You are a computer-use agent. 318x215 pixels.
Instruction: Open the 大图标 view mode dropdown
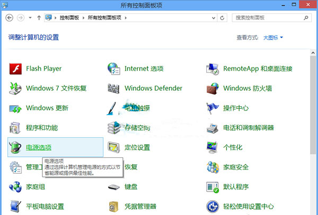coord(273,38)
